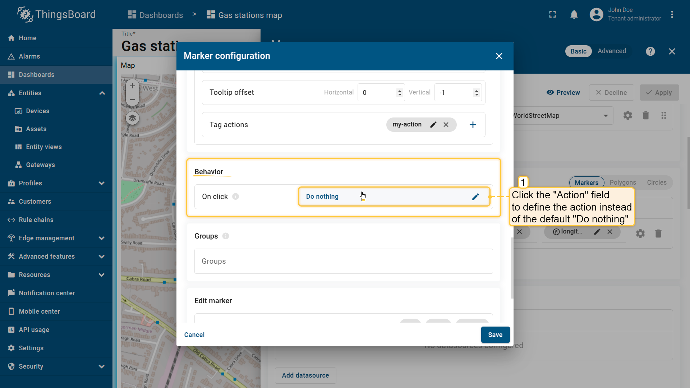Edit the my-action tag action pencil
Viewport: 690px width, 388px height.
click(x=433, y=125)
